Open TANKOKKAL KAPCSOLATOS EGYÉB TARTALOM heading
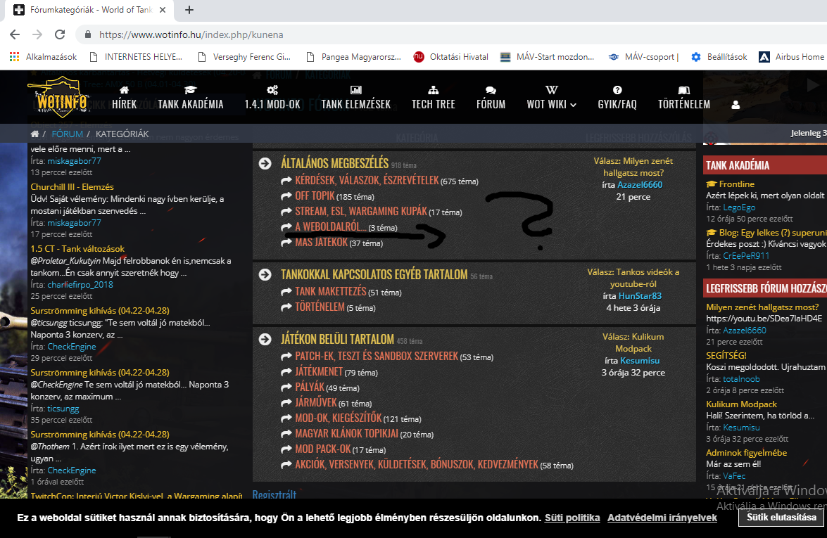 [x=374, y=274]
